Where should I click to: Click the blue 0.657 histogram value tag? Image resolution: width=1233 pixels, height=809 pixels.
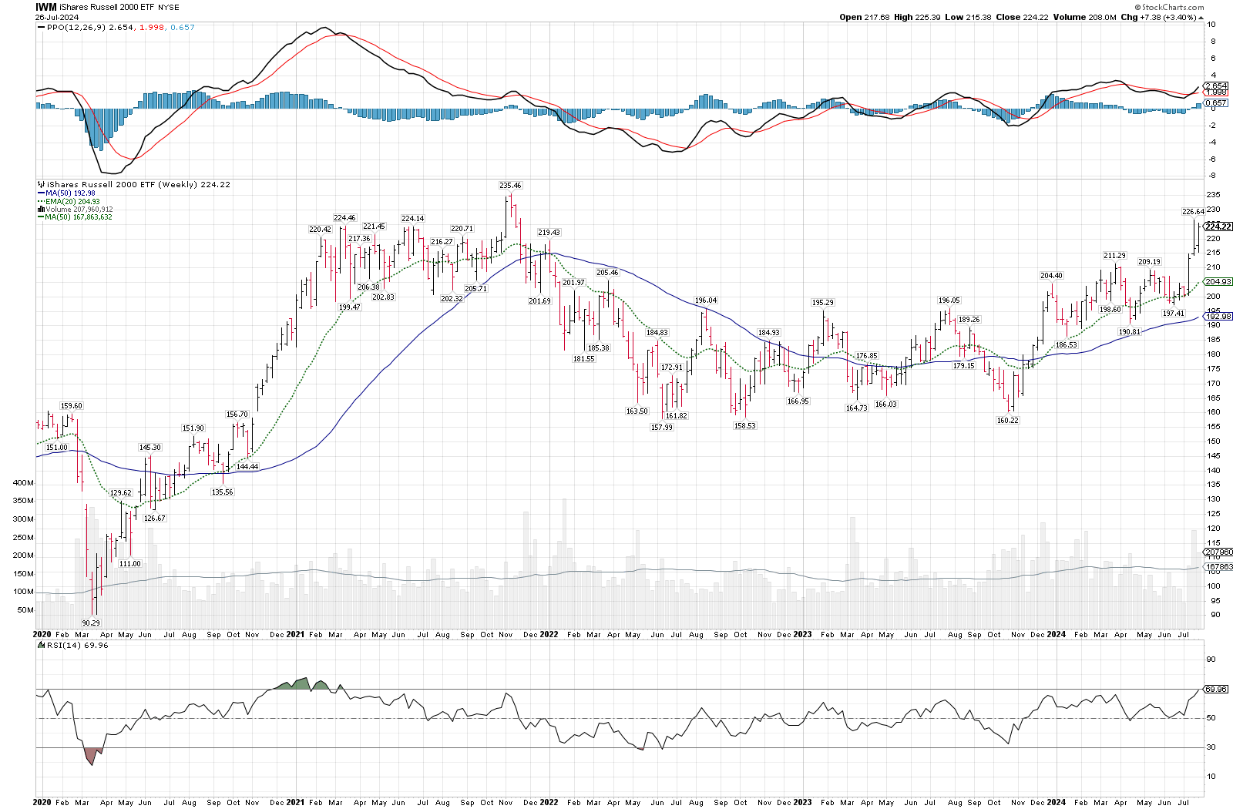click(x=1216, y=102)
